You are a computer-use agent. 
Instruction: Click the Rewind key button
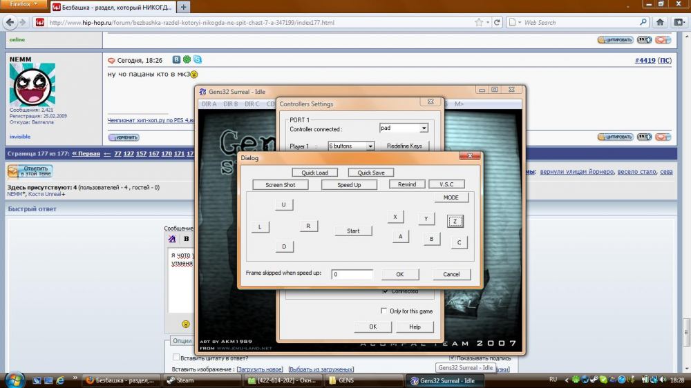[407, 184]
